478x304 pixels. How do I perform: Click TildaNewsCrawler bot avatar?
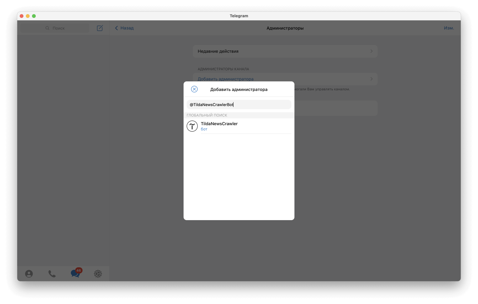click(192, 126)
